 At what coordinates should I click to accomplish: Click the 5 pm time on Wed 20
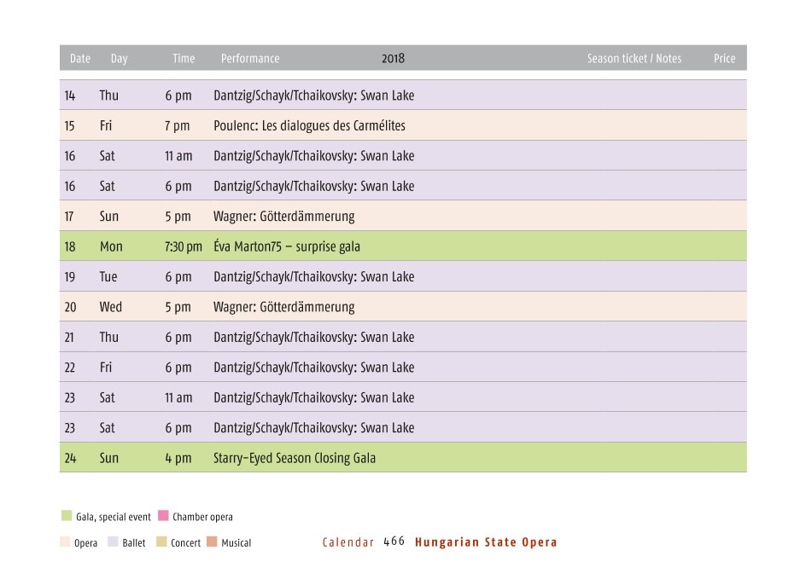coord(178,308)
